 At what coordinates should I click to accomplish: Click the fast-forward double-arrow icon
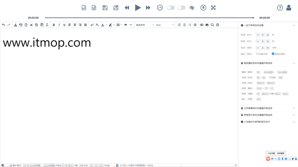[x=148, y=8]
